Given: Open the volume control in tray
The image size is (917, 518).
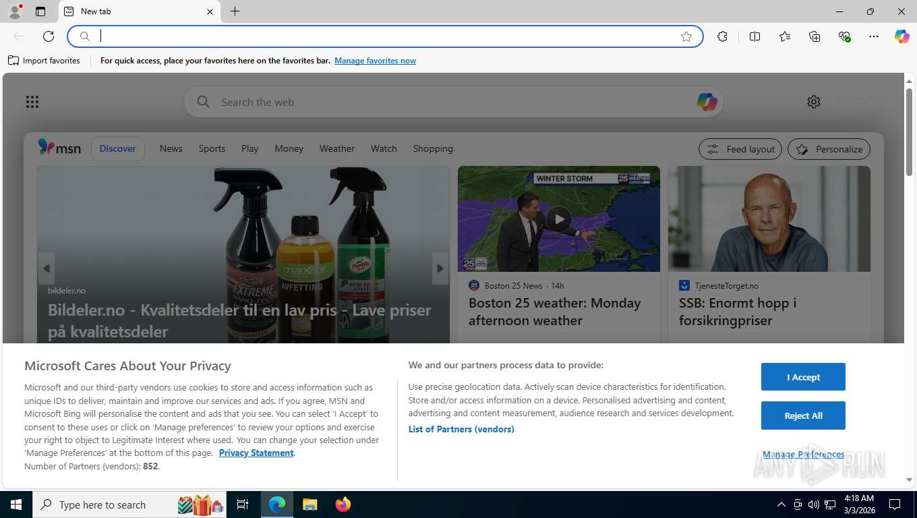Looking at the screenshot, I should point(814,505).
